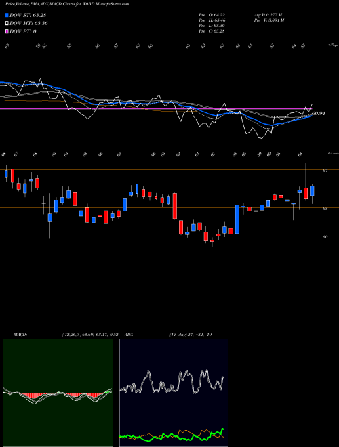
Task: Click the 'Pre H: 65.46' high value
Action: coord(212,20)
